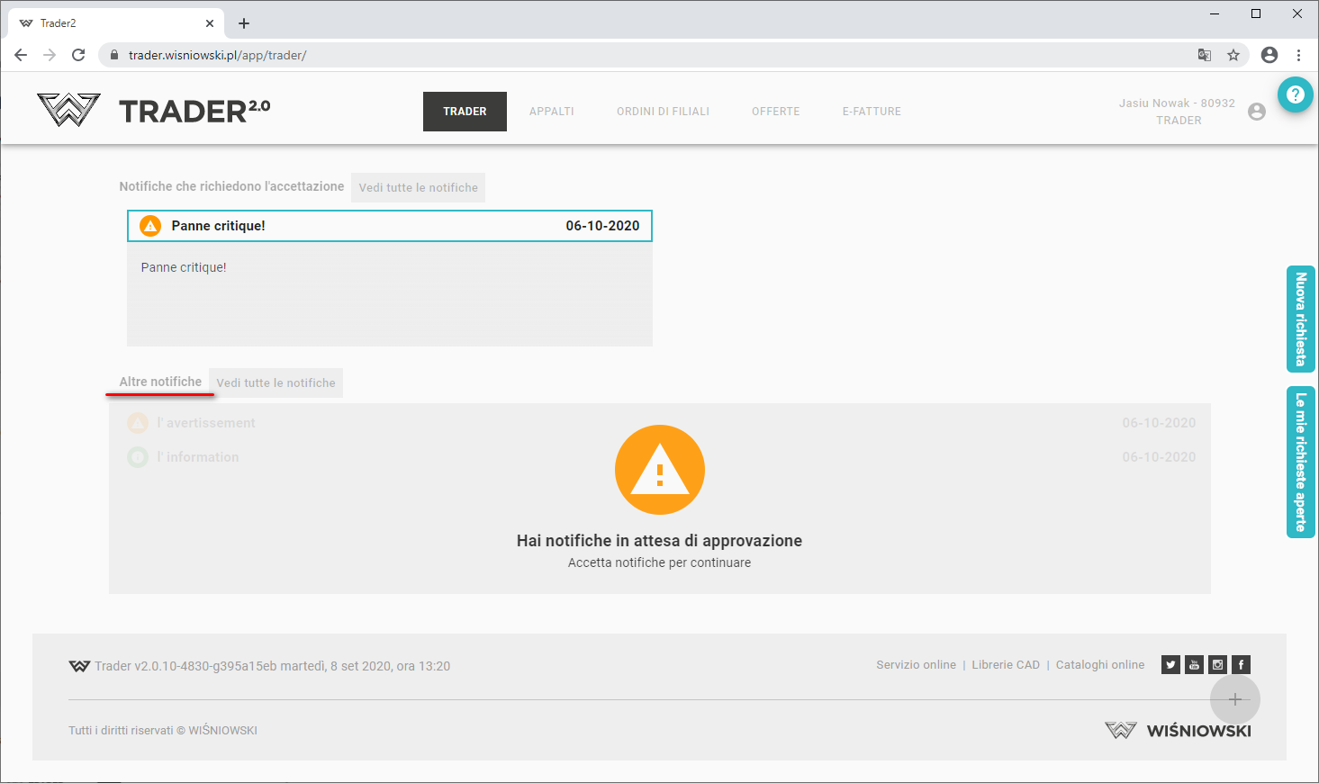
Task: Click the Instagram icon in footer
Action: click(1217, 665)
